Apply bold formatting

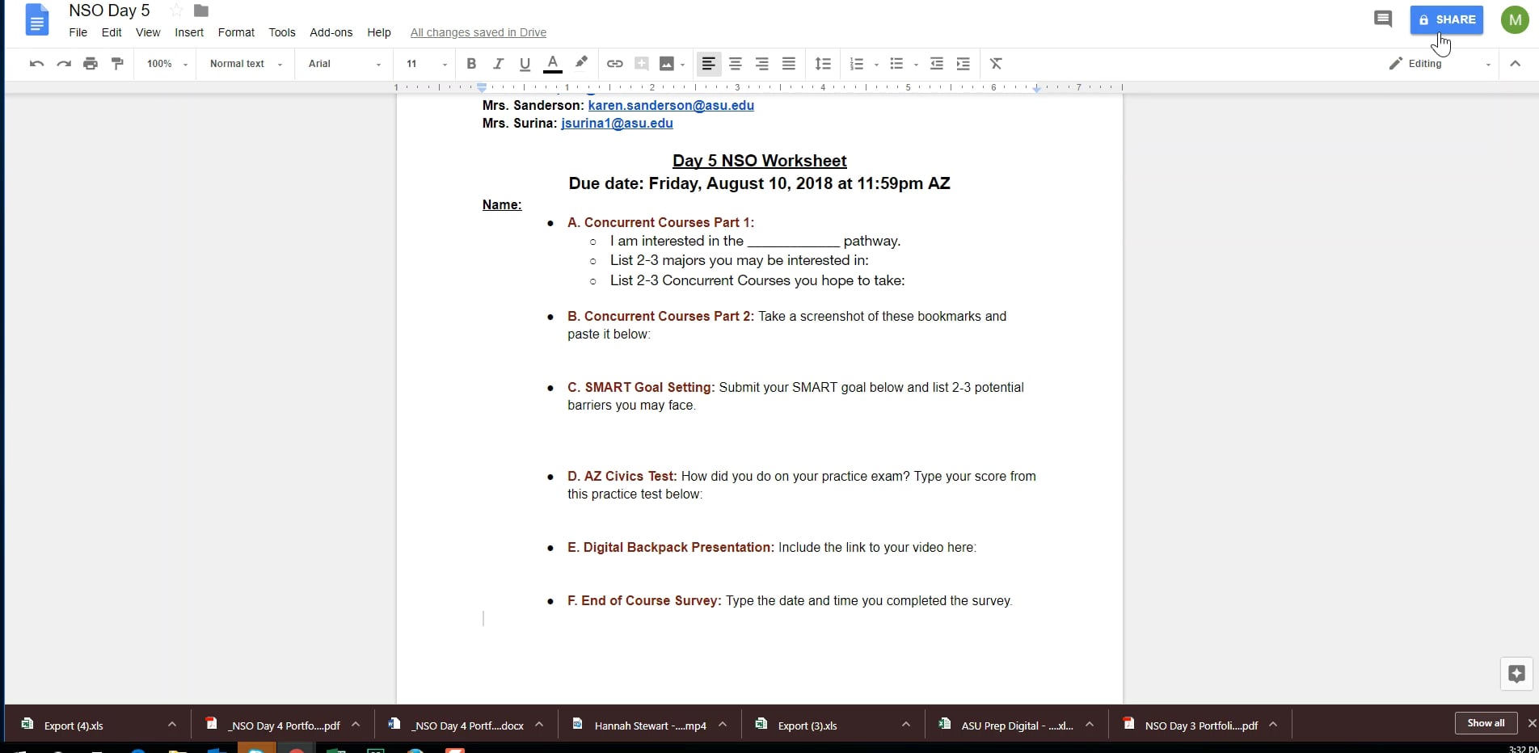[471, 64]
